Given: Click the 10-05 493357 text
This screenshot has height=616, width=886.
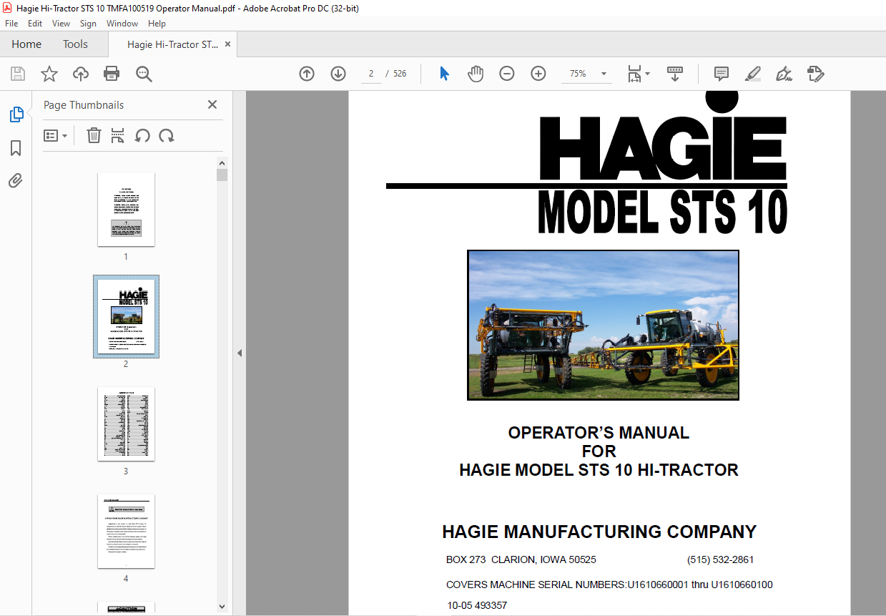Looking at the screenshot, I should pyautogui.click(x=477, y=605).
